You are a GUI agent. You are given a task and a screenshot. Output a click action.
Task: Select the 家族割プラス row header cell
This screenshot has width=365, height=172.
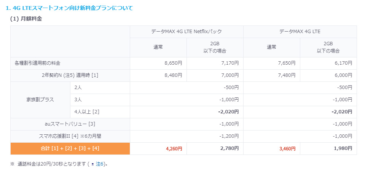40,100
